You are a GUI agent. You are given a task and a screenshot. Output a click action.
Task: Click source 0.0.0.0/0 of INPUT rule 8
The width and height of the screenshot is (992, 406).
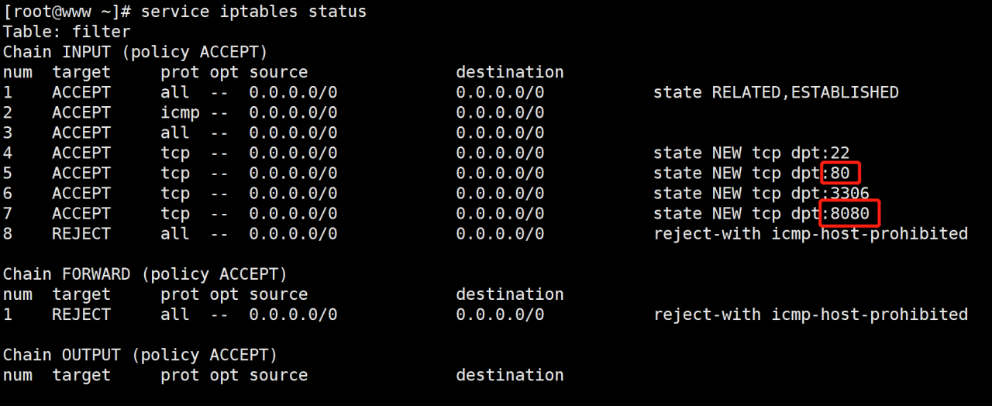[293, 233]
